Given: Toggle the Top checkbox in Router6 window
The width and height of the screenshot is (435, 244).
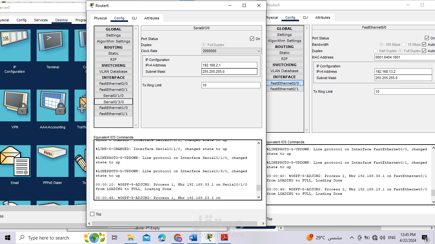Looking at the screenshot, I should tap(92, 214).
